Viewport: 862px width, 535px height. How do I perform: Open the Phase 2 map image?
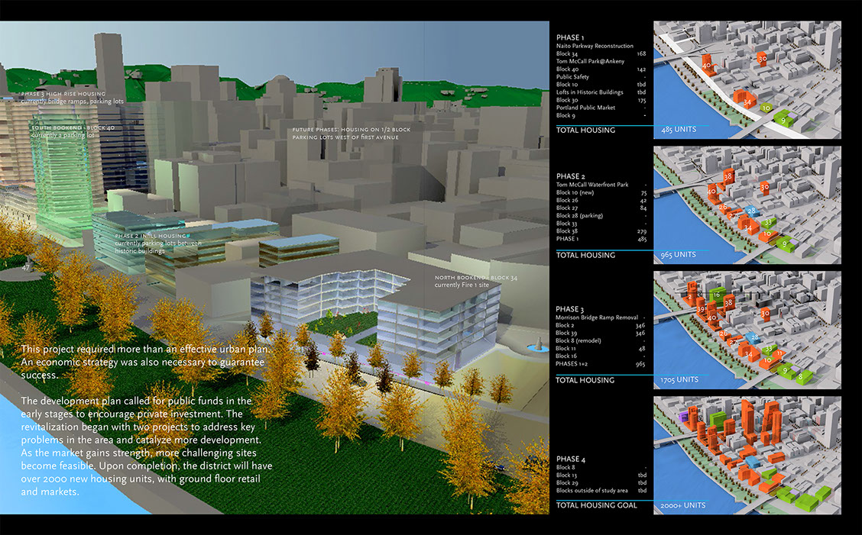[747, 205]
